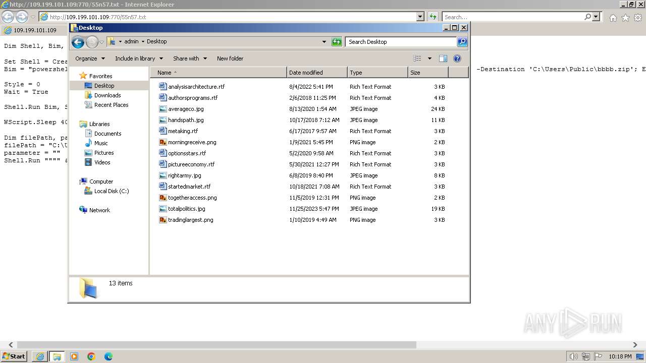Screen dimensions: 646x363
Task: Select the togetheraccess.png file icon
Action: coord(163,198)
